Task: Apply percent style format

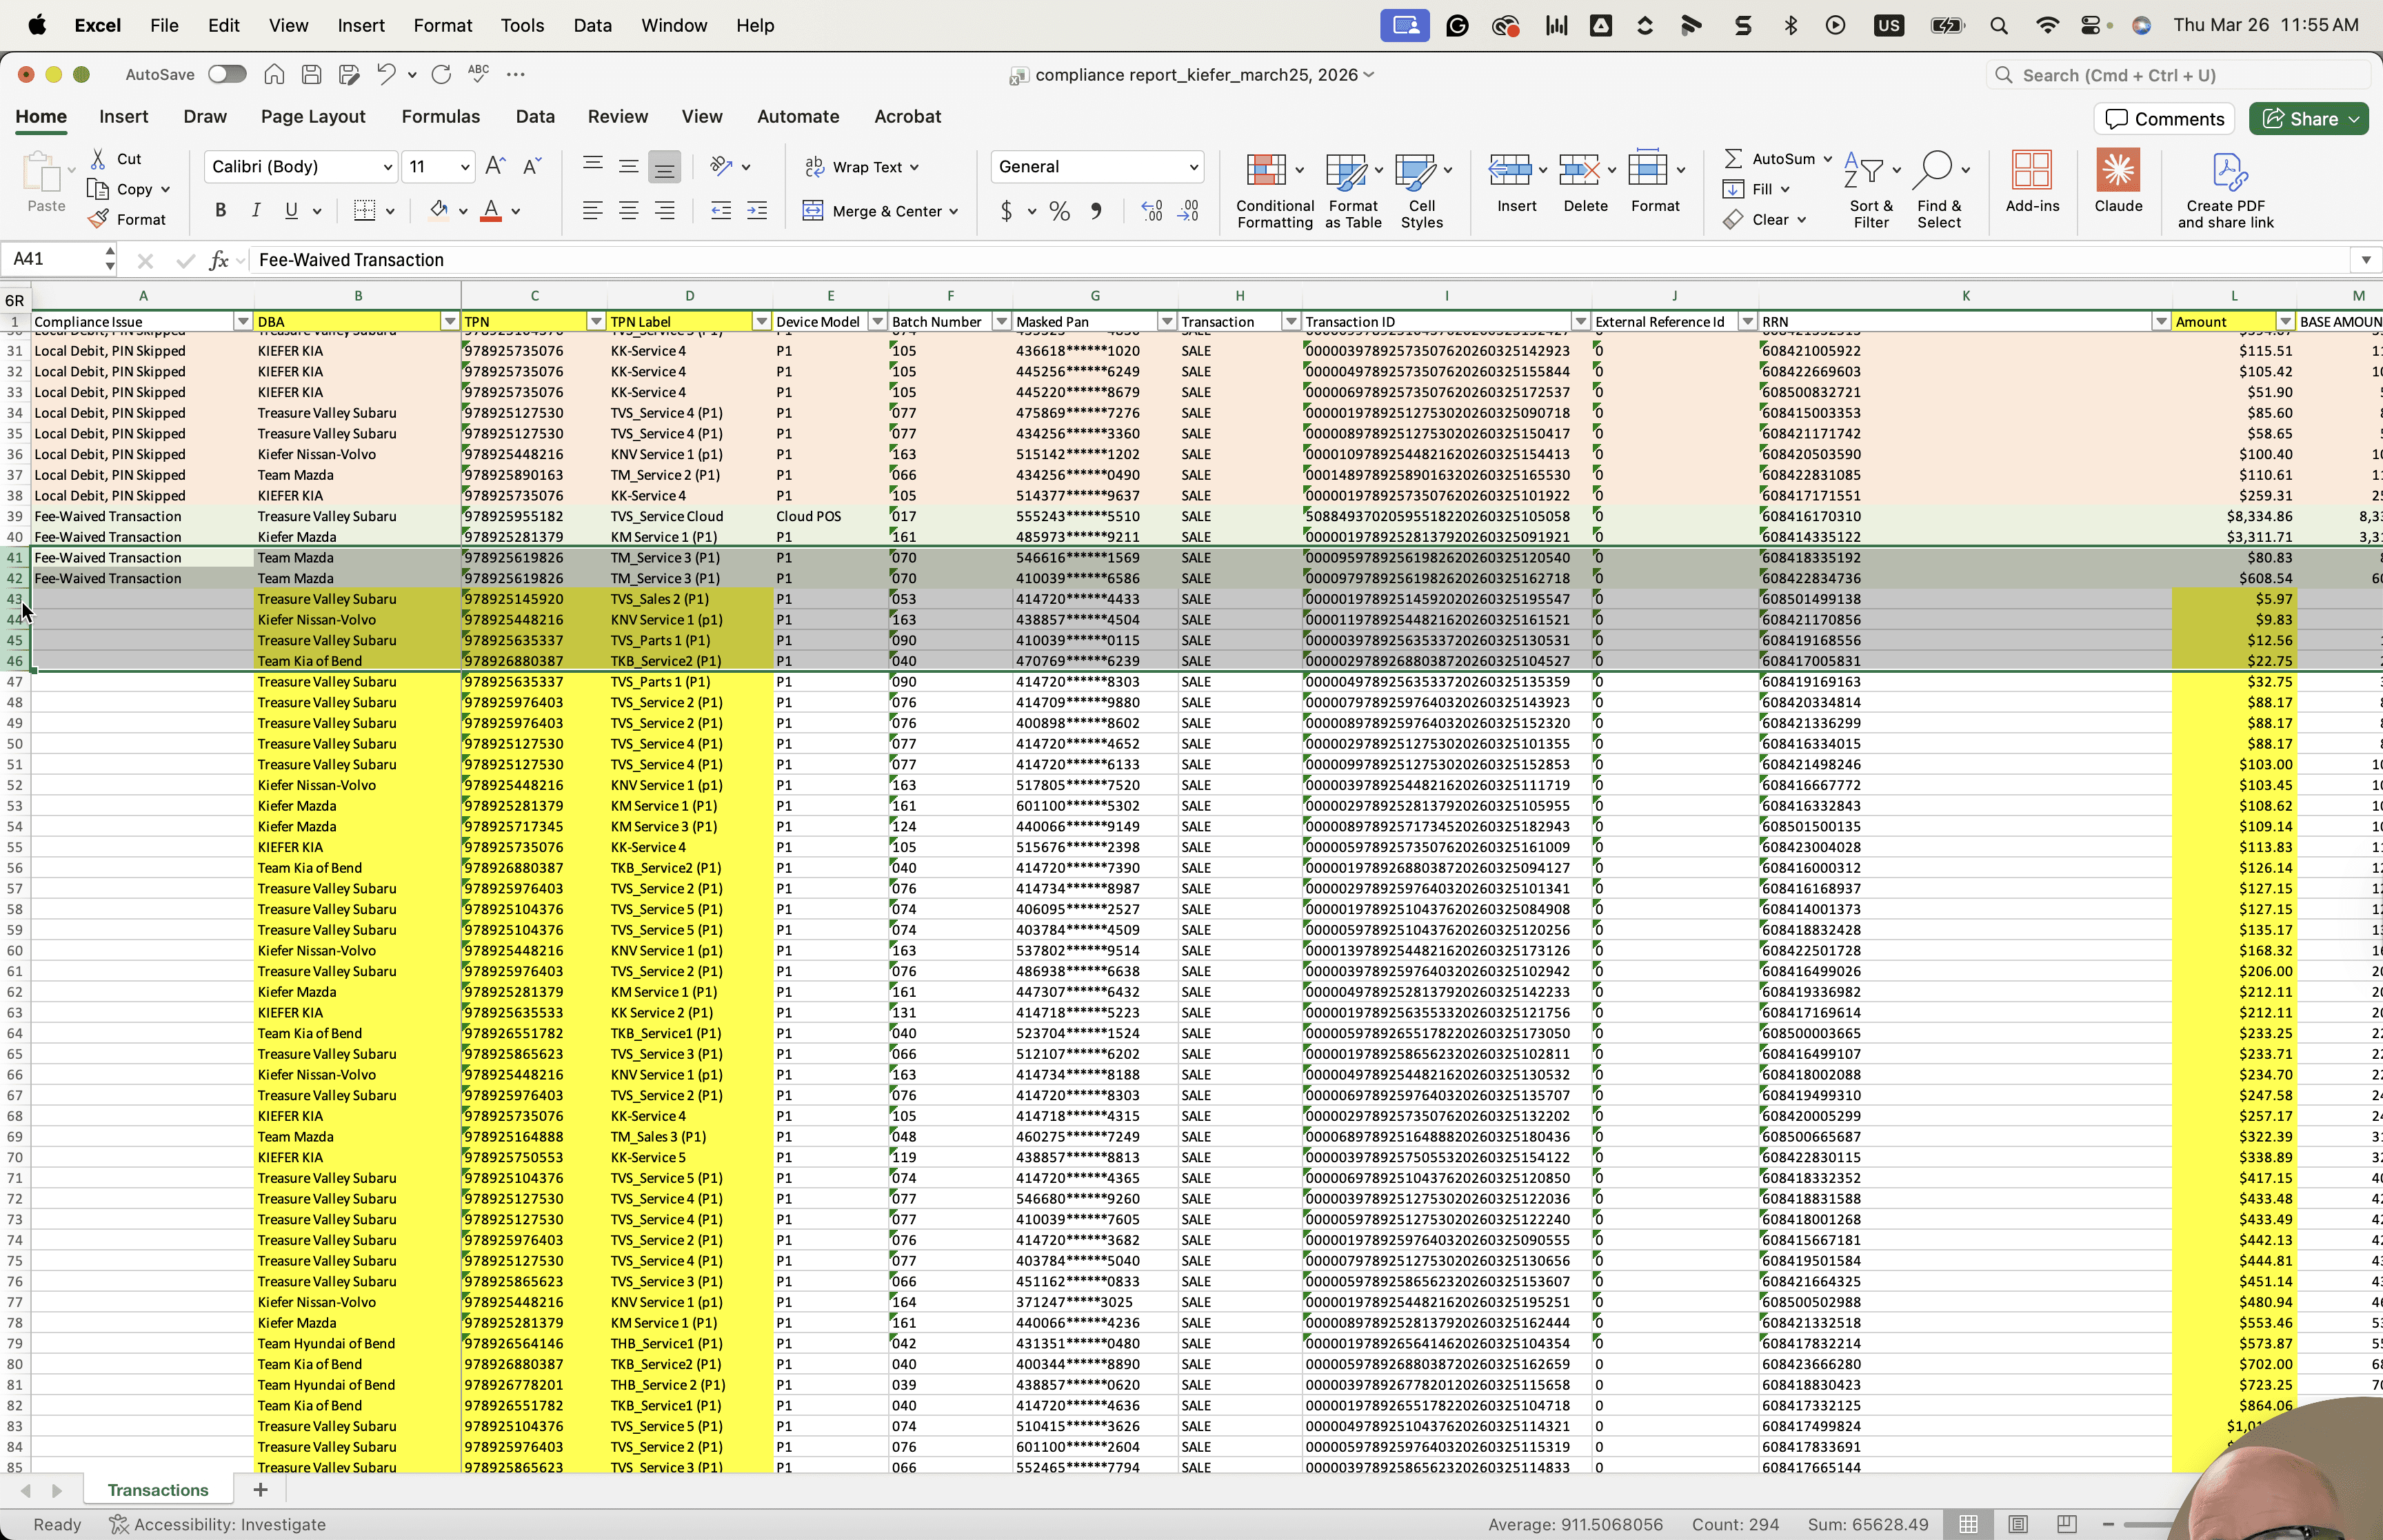Action: (1060, 211)
